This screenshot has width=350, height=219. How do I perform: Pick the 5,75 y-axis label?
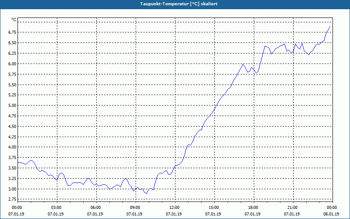pyautogui.click(x=12, y=74)
